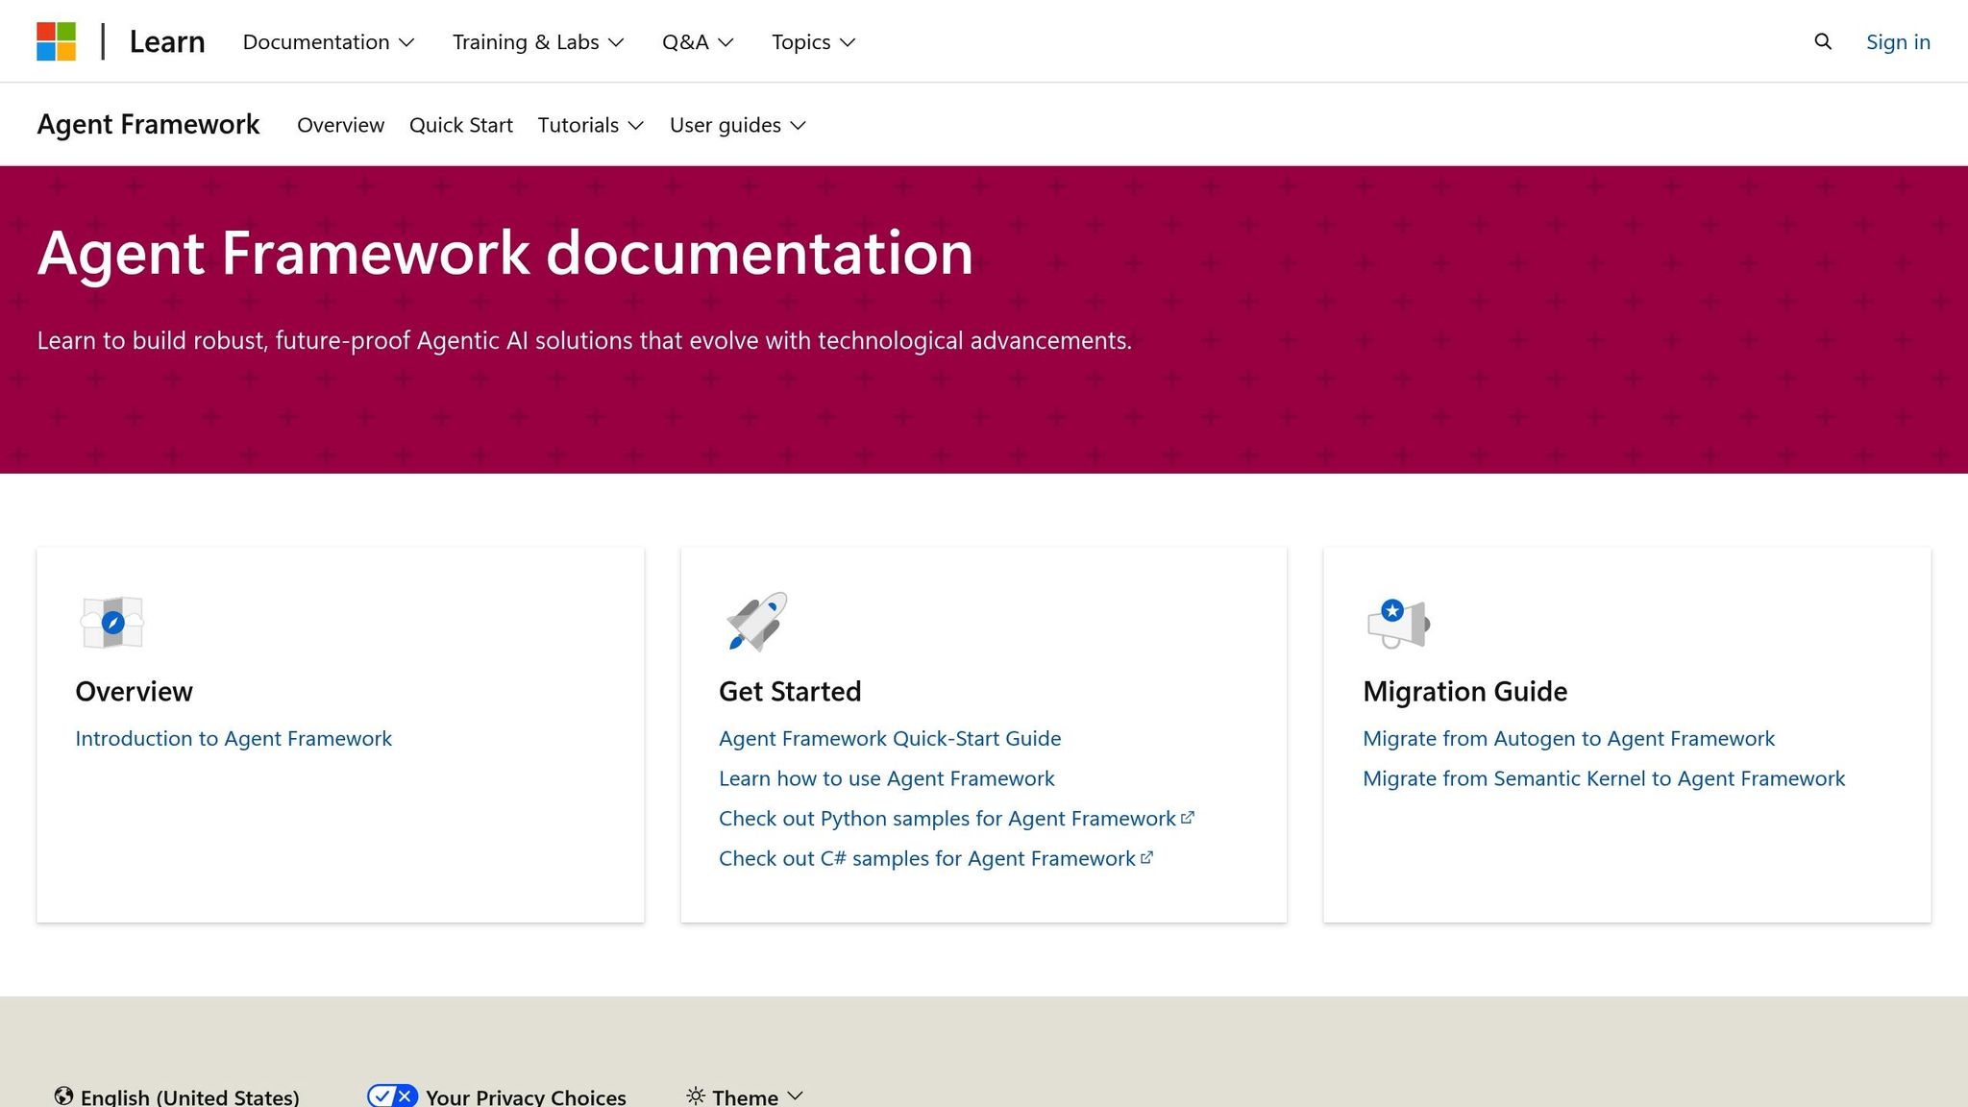Screen dimensions: 1968x1107
Task: Open the search magnifier icon
Action: [1822, 41]
